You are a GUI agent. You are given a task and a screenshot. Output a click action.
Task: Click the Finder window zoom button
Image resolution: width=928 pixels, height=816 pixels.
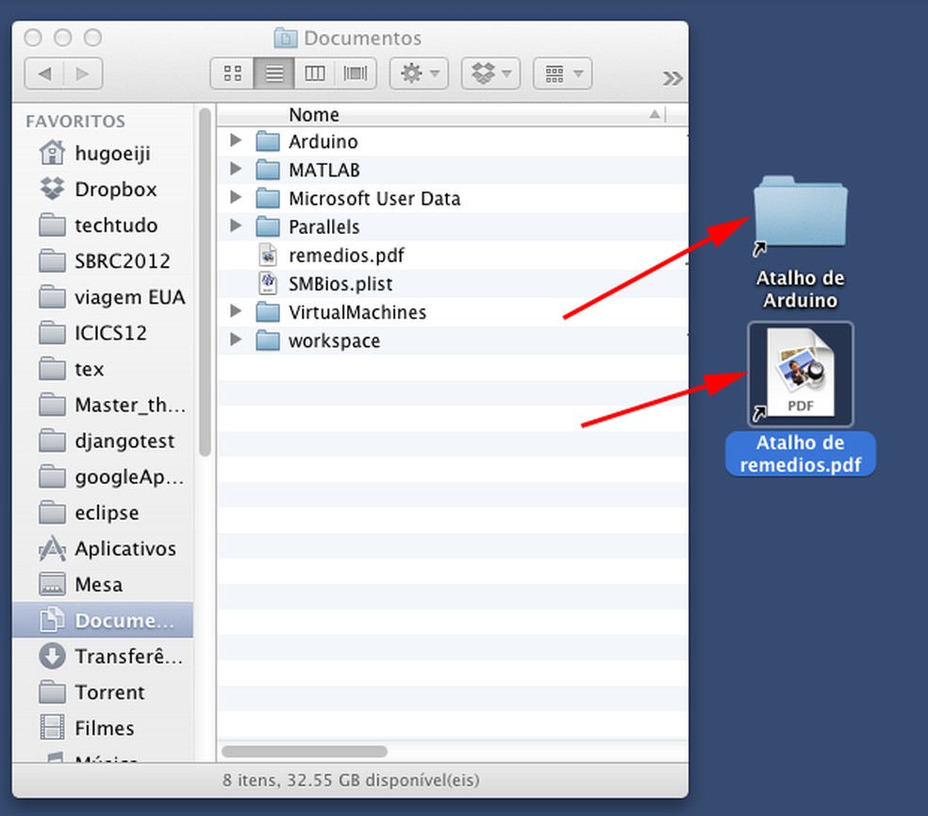point(92,38)
